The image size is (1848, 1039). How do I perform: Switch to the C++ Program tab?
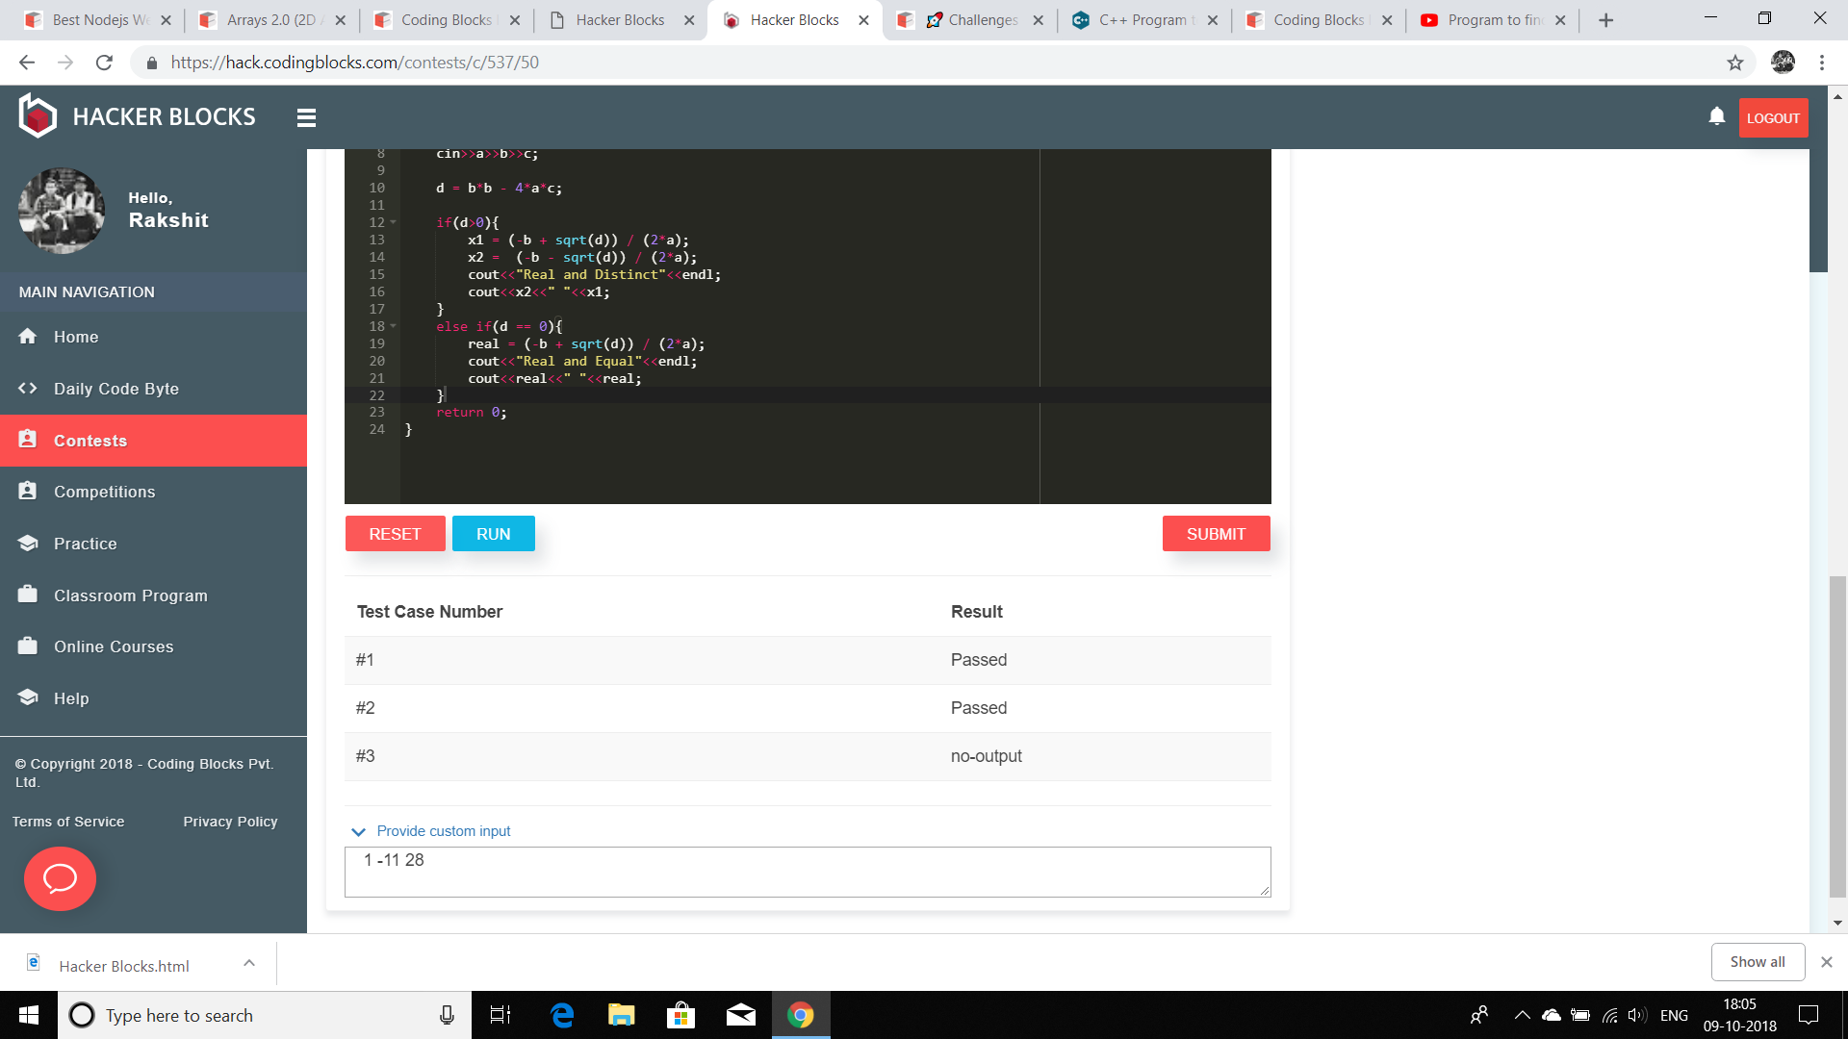[x=1144, y=20]
